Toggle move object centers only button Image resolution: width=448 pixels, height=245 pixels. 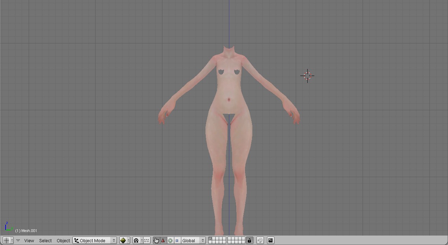pyautogui.click(x=147, y=240)
